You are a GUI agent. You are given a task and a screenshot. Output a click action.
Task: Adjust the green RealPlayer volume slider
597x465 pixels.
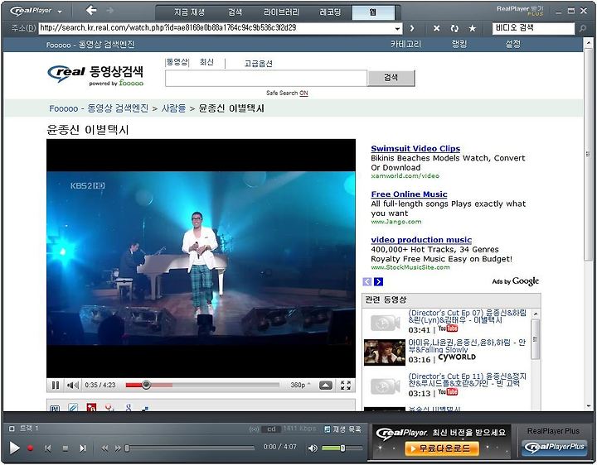pos(341,448)
